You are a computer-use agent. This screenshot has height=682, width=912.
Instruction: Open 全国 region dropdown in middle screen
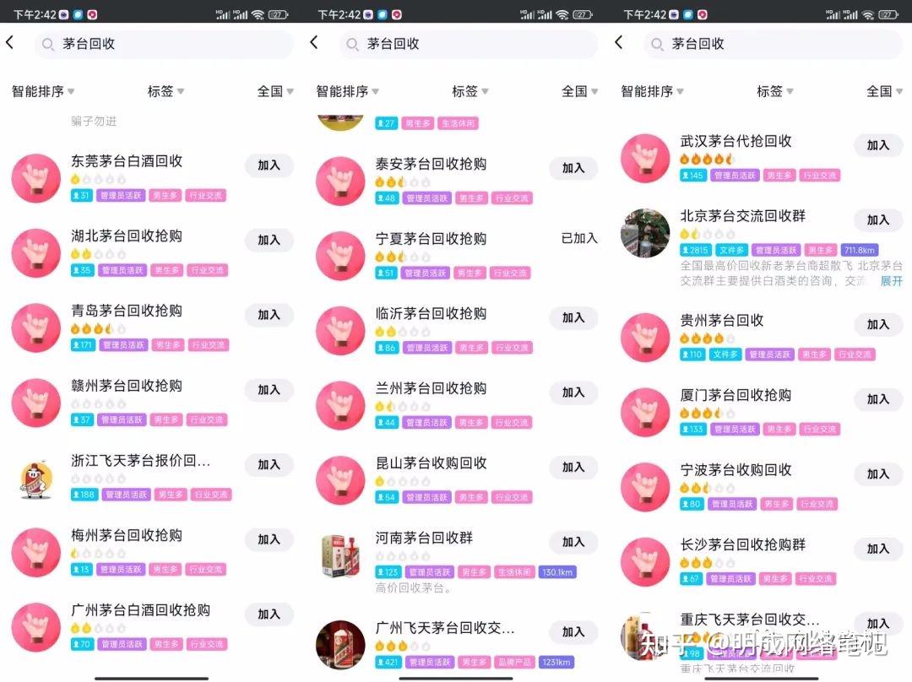pyautogui.click(x=580, y=91)
